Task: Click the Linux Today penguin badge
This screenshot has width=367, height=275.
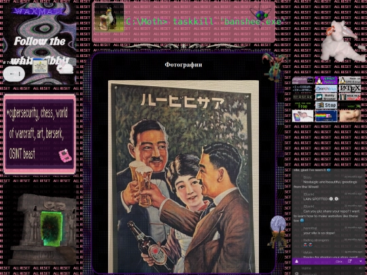Action: pos(326,80)
